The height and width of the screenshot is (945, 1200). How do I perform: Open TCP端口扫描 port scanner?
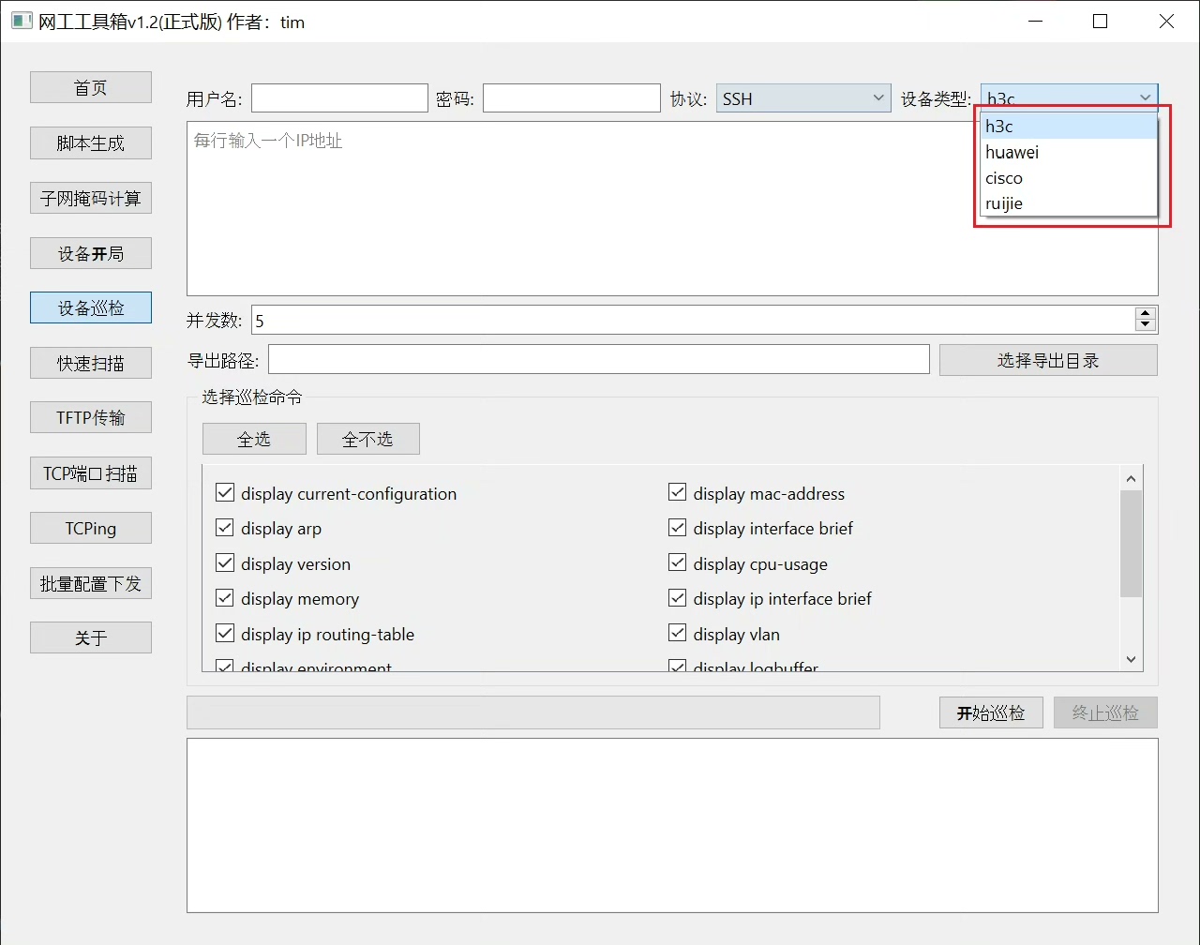tap(91, 472)
